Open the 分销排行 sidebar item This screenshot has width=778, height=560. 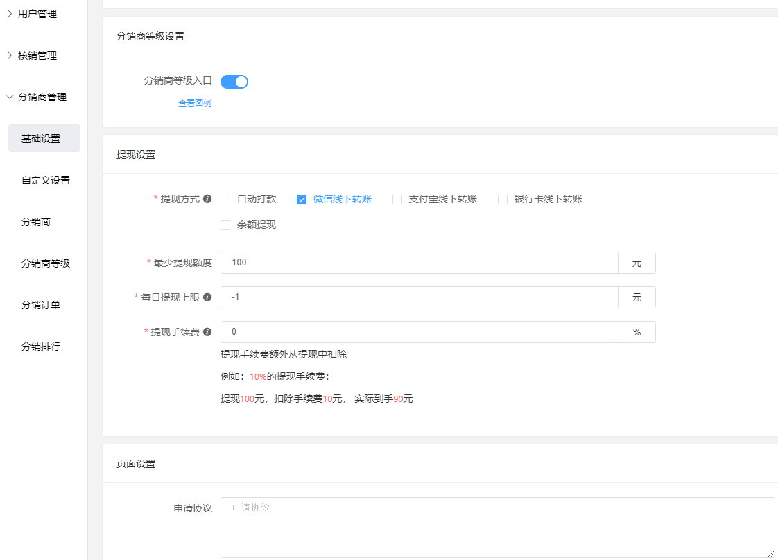pyautogui.click(x=41, y=347)
